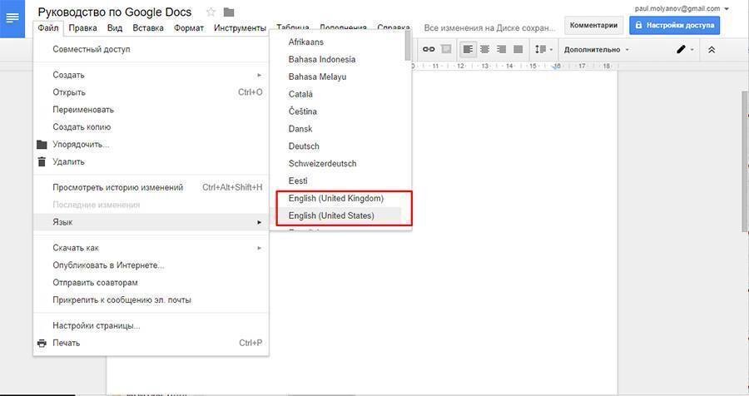This screenshot has width=749, height=396.
Task: Open the move-to-folder icon beside title
Action: coord(229,12)
